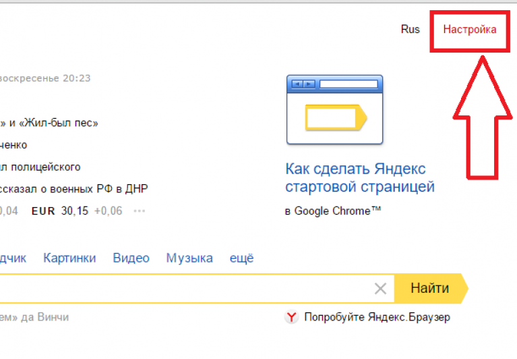Viewport: 517px width, 359px height.
Task: Open 'Как сделать Яндекс стартовой страницей' link
Action: click(x=360, y=178)
